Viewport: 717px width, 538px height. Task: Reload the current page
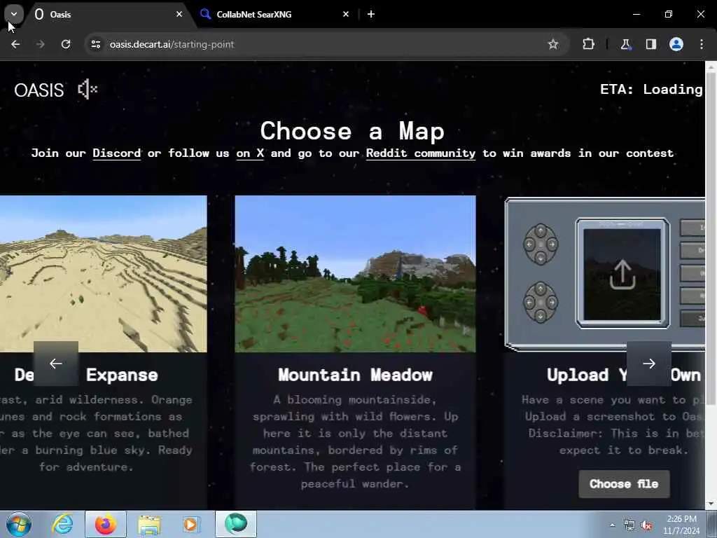(x=66, y=44)
